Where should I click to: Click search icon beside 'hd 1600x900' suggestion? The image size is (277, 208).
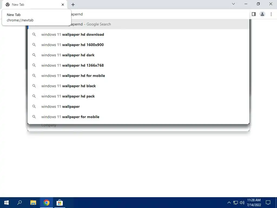(34, 45)
